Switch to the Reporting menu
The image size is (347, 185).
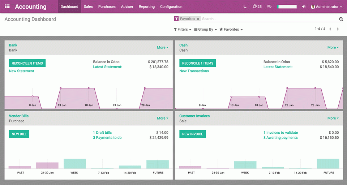coord(146,7)
